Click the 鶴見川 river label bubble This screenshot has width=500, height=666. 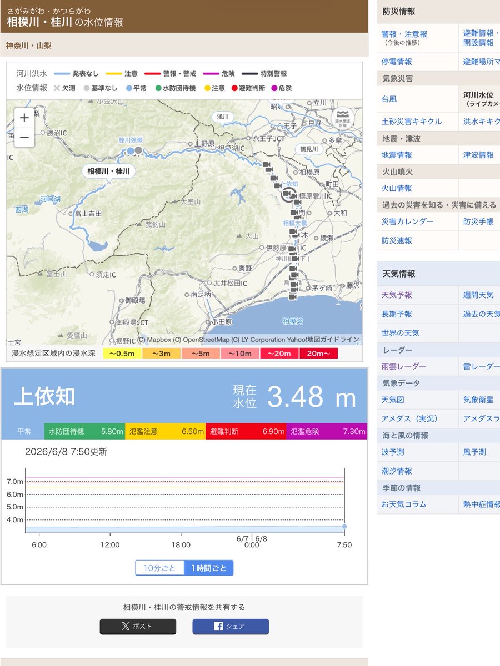tap(308, 149)
